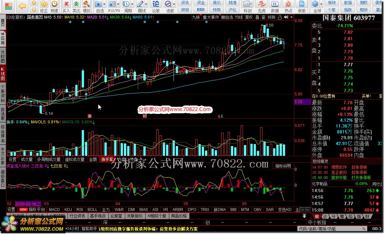Toggle 重大事件 events display

pyautogui.click(x=211, y=17)
